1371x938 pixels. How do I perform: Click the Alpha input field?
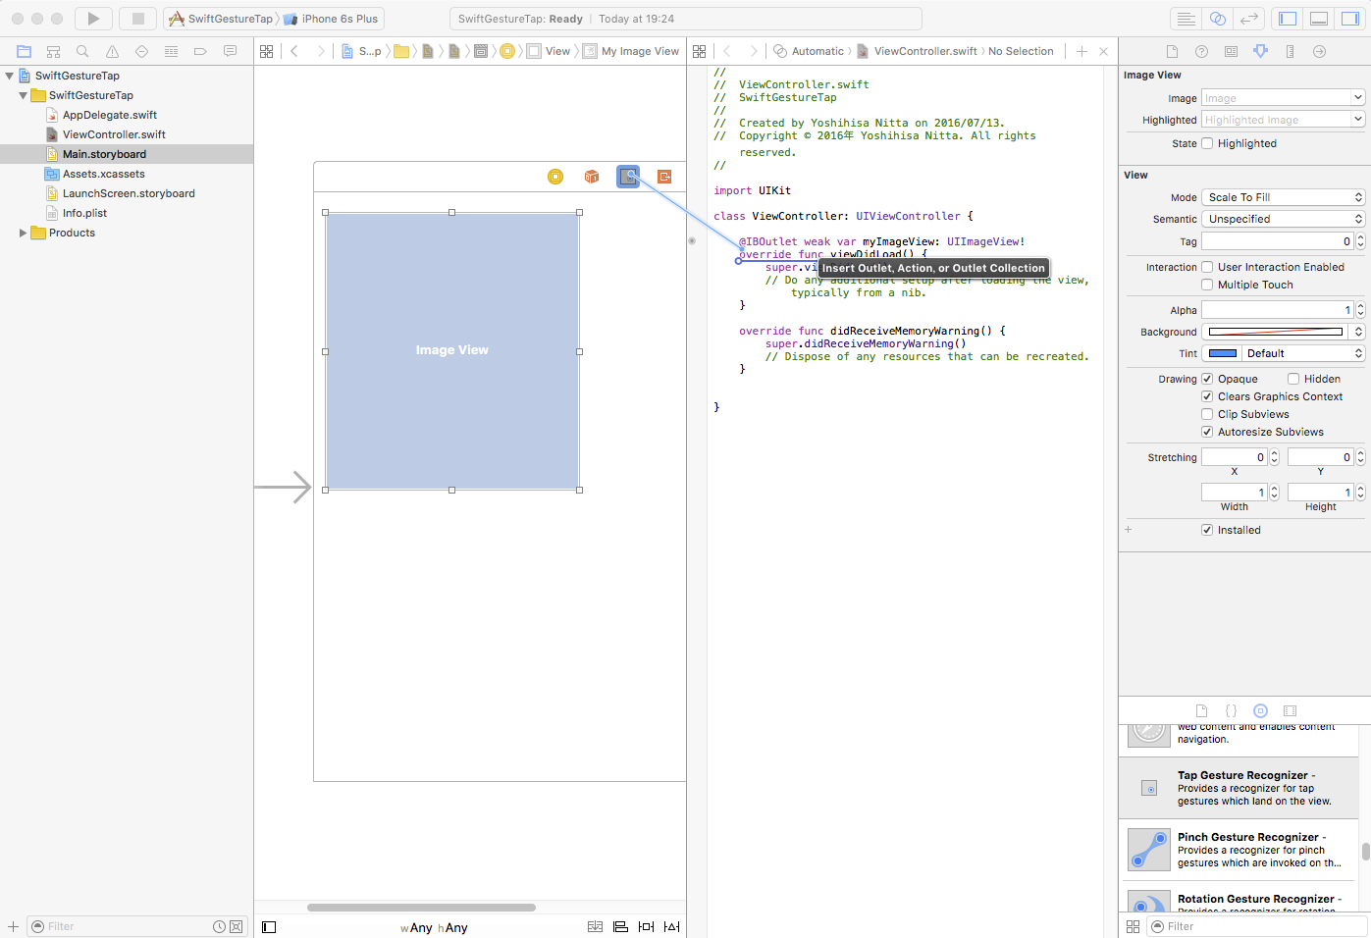(x=1277, y=310)
